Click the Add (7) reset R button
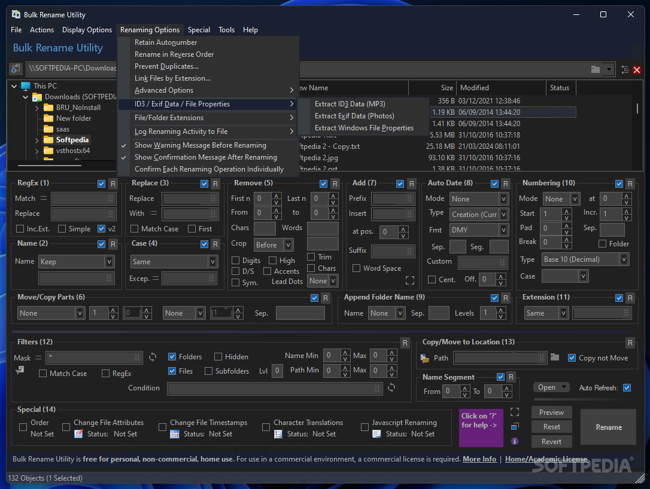The width and height of the screenshot is (650, 489). pos(411,184)
